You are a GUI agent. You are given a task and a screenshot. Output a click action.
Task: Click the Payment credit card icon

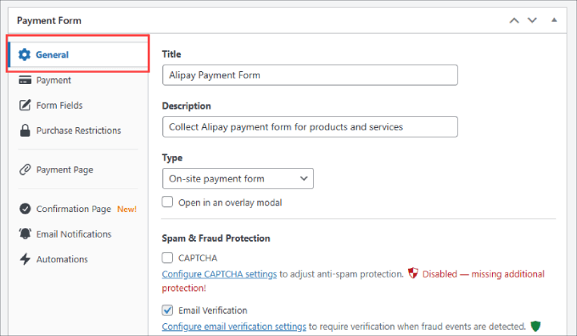25,80
